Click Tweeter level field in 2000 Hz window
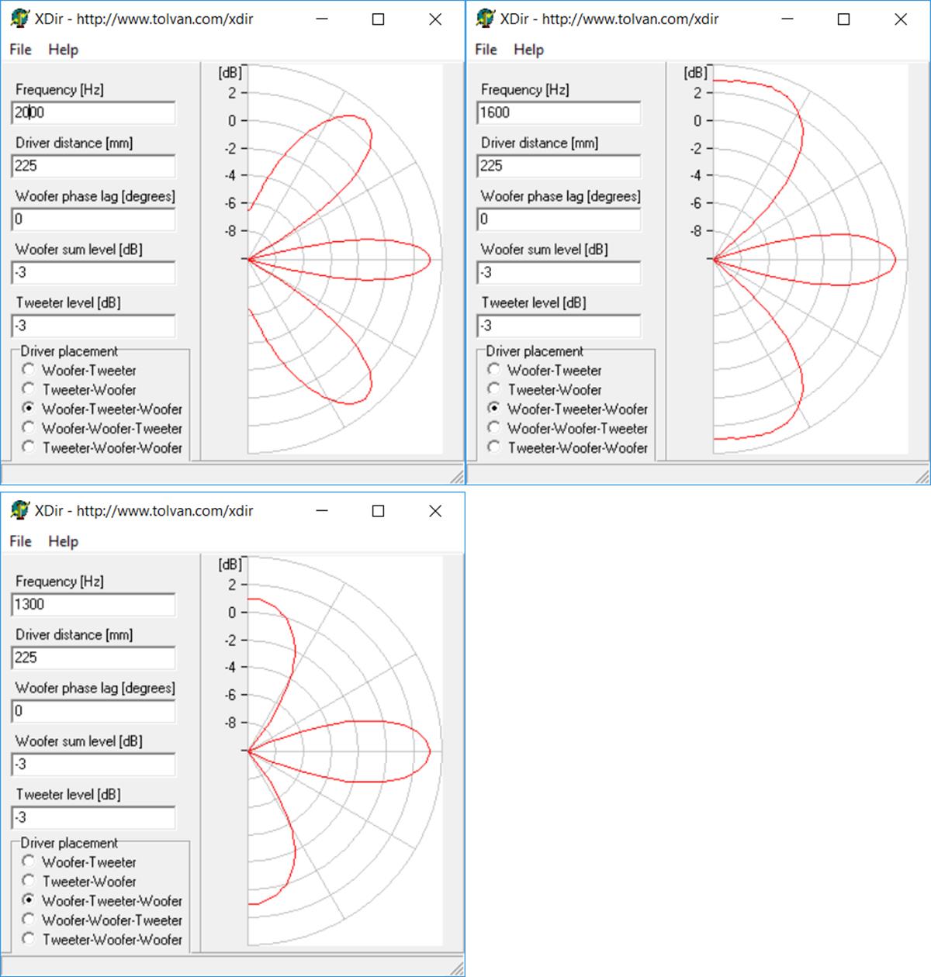Viewport: 931px width, 977px height. (x=94, y=326)
